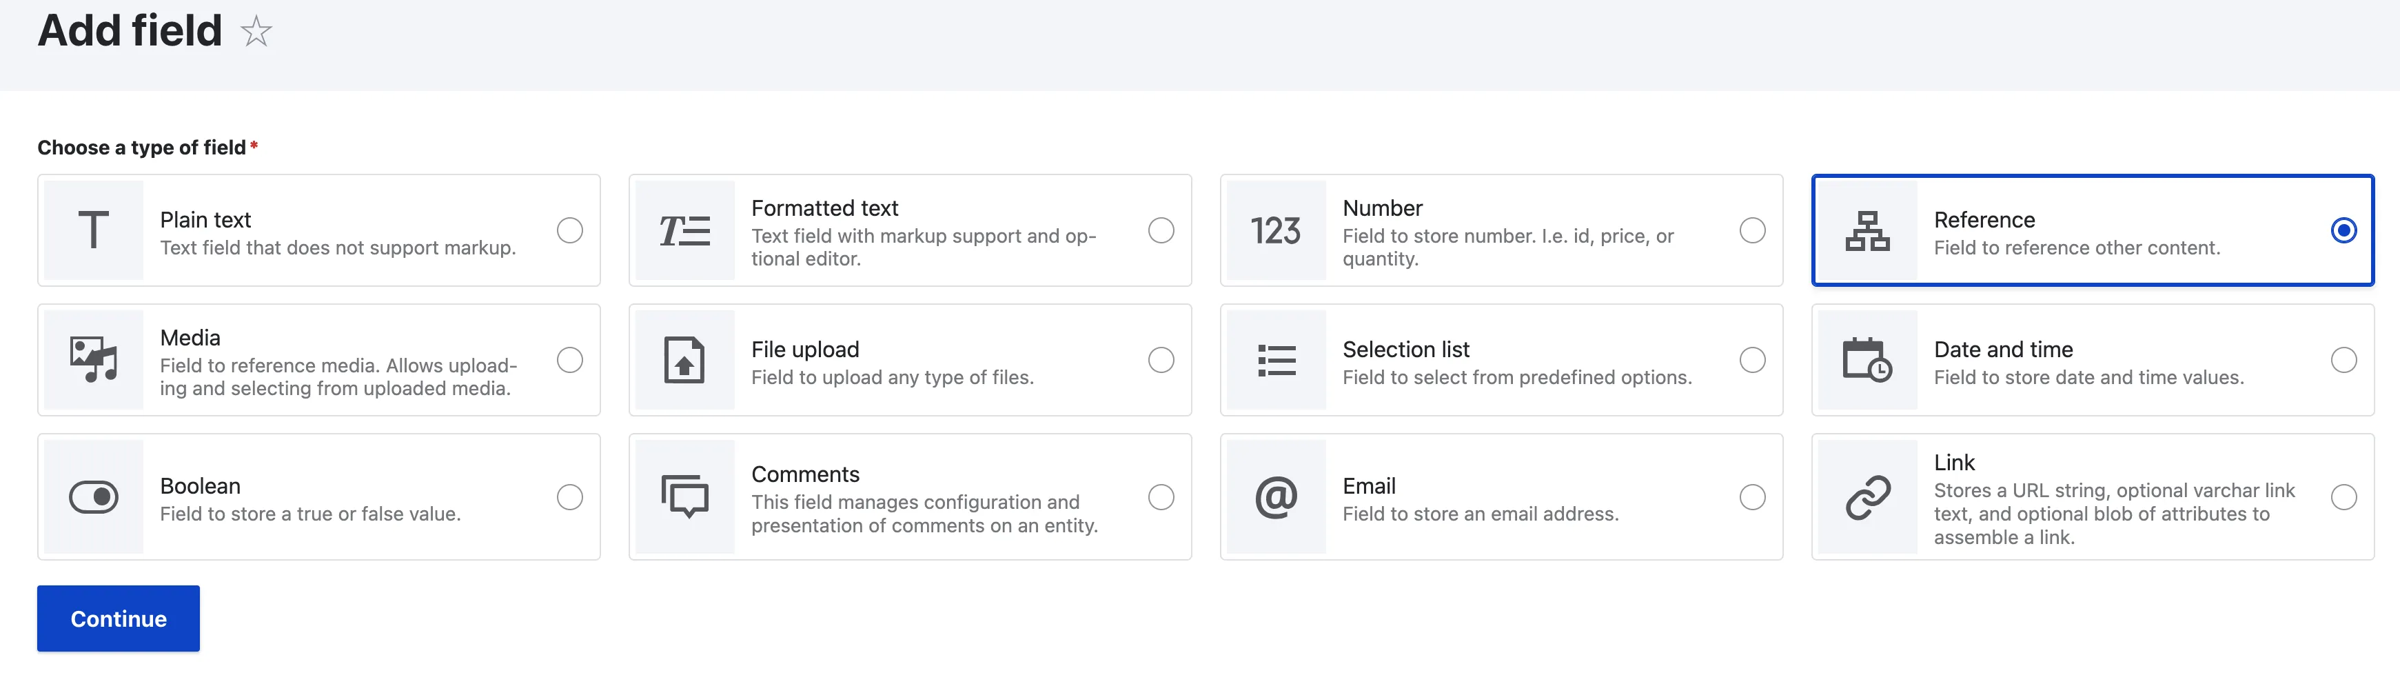Click the Comments speech bubble icon
This screenshot has width=2400, height=684.
684,496
